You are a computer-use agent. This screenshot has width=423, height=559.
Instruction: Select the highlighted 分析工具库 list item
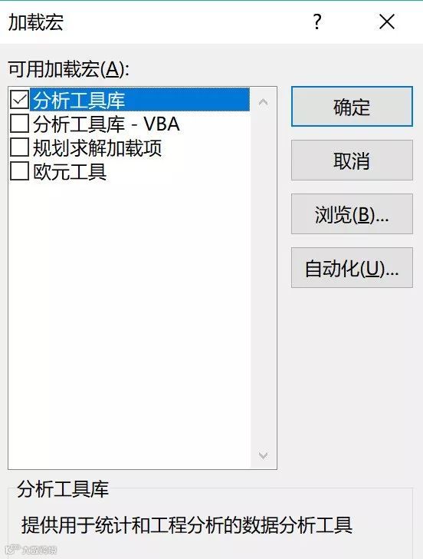point(141,100)
